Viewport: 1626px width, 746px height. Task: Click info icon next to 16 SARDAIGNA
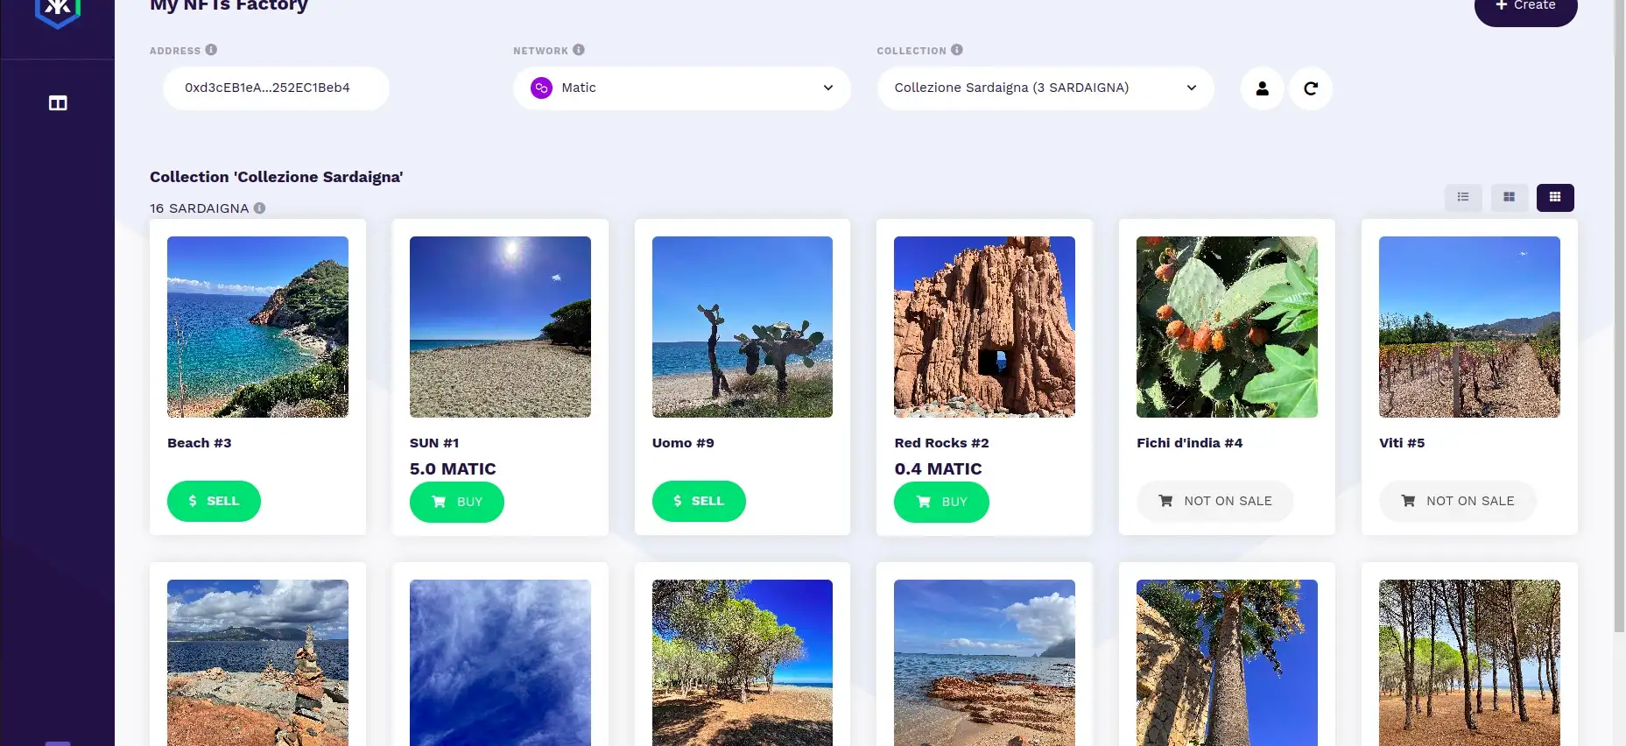[260, 208]
